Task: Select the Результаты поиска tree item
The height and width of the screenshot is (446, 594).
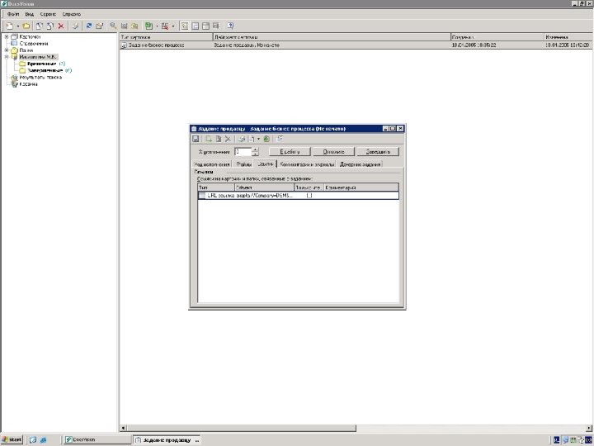Action: [40, 77]
